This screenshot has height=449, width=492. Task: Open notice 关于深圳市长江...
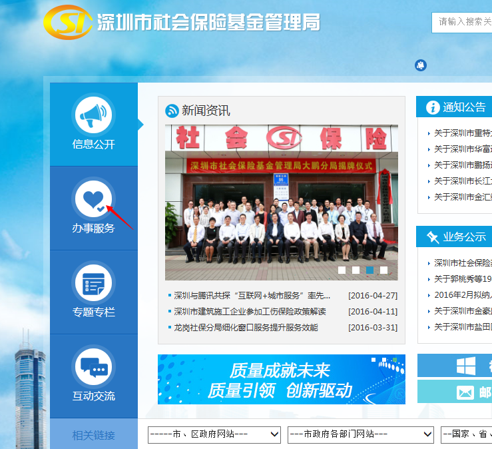click(463, 181)
